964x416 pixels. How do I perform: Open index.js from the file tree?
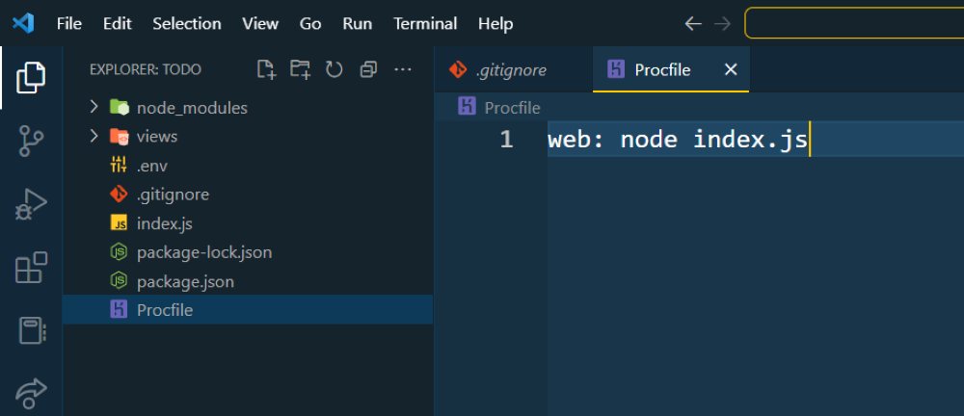pyautogui.click(x=165, y=223)
